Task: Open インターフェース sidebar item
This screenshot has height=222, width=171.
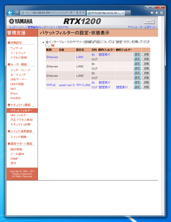Action: point(20,70)
